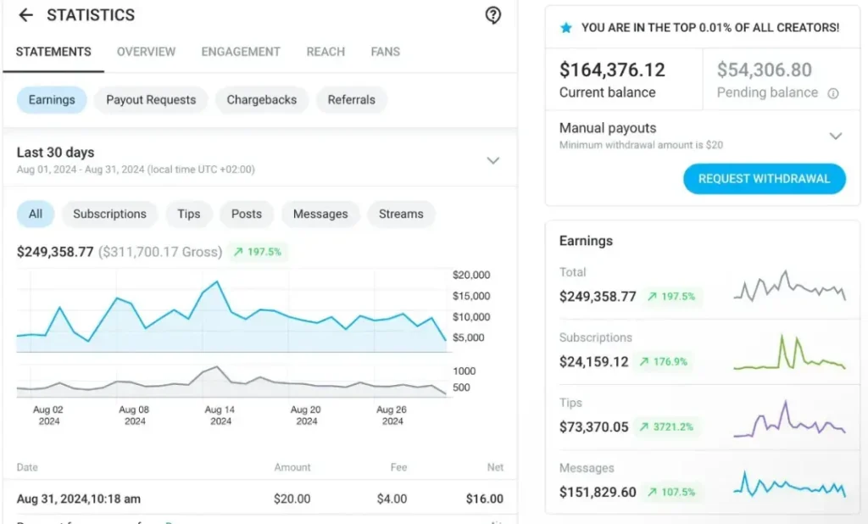
Task: Select the All earnings filter chip
Action: [36, 214]
